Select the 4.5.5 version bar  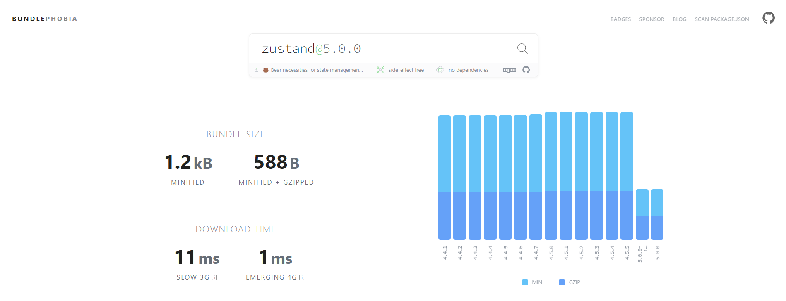point(627,176)
